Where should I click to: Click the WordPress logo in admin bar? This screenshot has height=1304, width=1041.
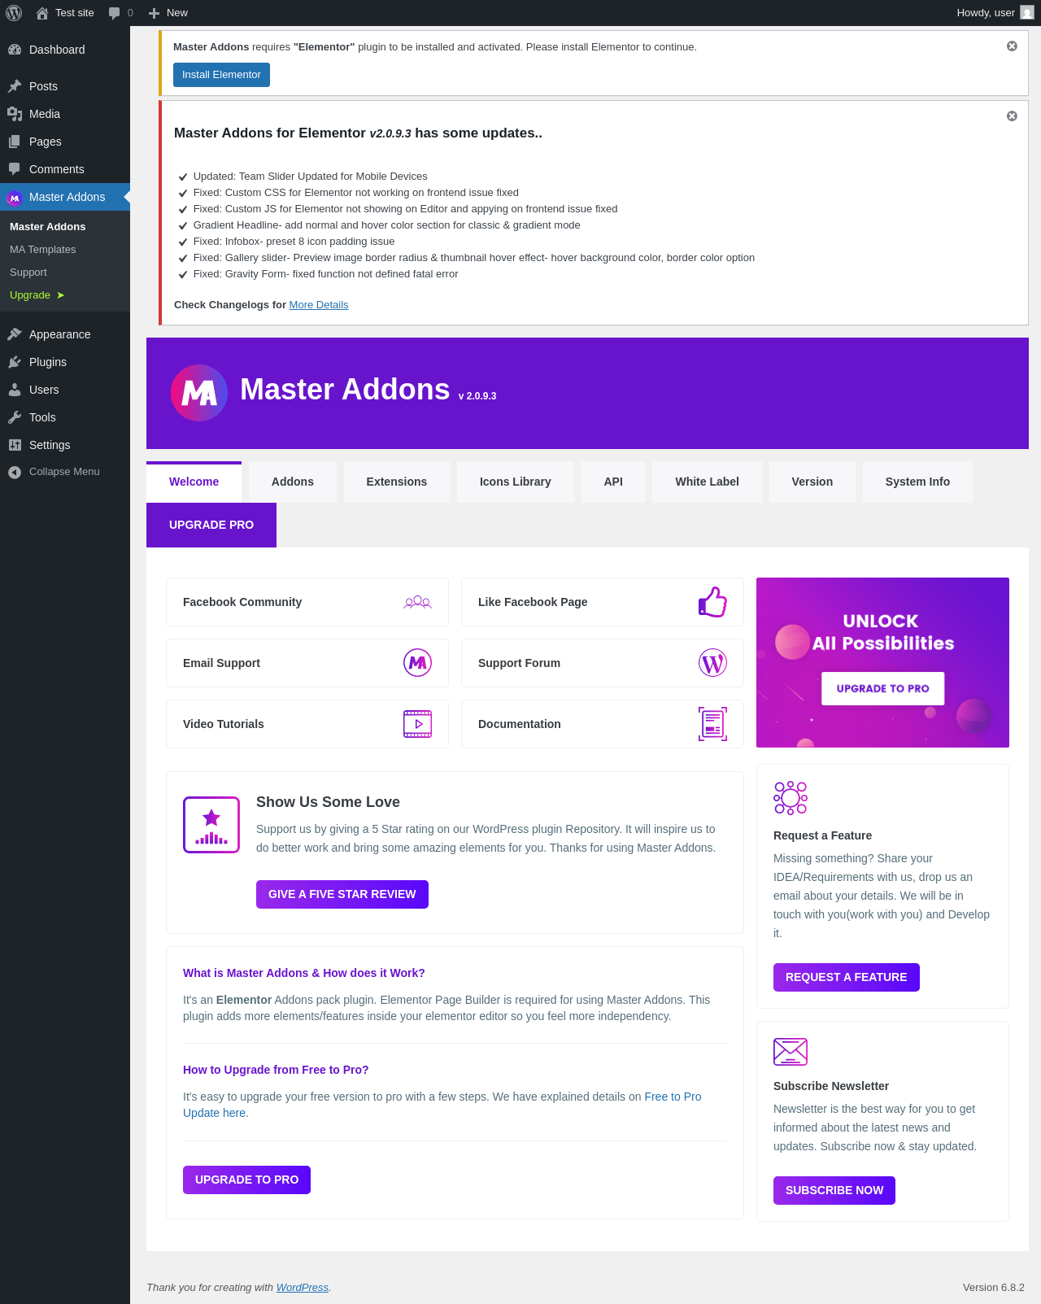click(x=14, y=13)
